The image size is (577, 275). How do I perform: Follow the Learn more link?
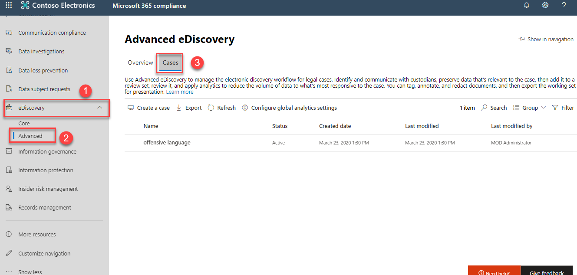click(180, 92)
